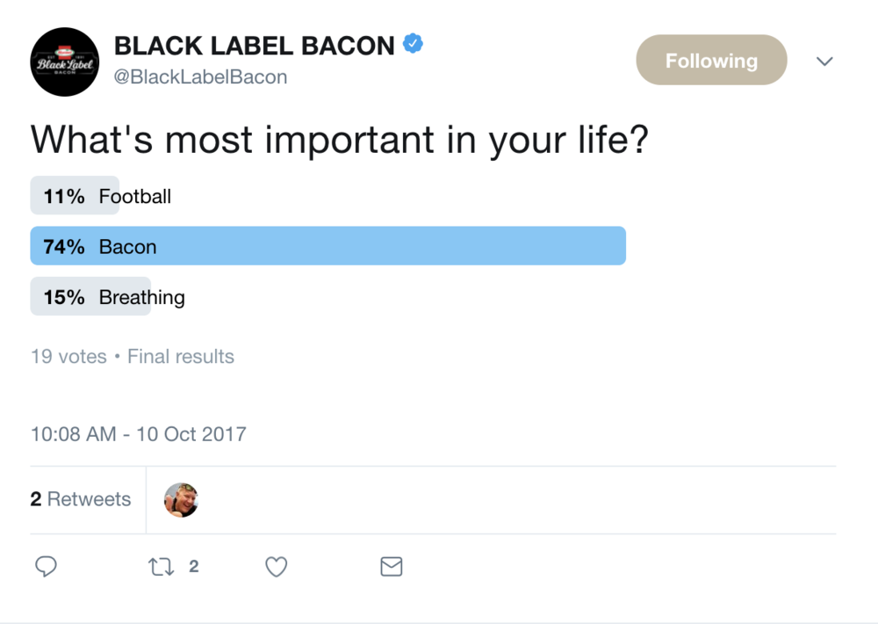This screenshot has height=624, width=878.
Task: Click the reply speech bubble icon
Action: click(46, 567)
